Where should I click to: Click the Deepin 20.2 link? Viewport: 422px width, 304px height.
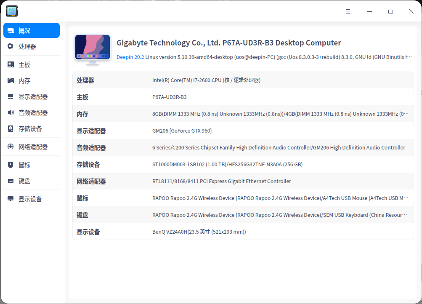pyautogui.click(x=130, y=57)
